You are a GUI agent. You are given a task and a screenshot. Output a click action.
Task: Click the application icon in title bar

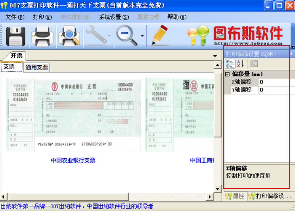pos(4,5)
